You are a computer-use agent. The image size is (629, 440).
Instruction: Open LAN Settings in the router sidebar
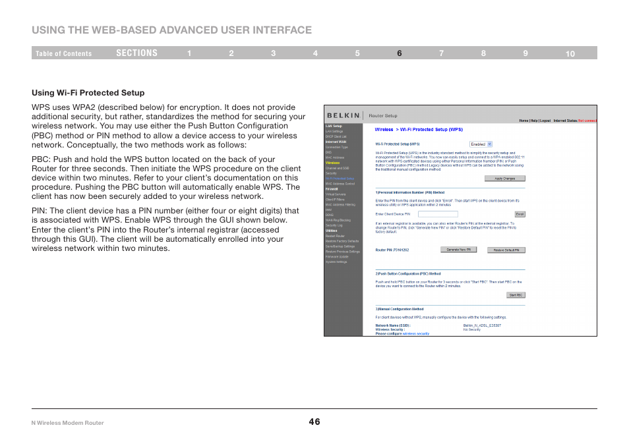[x=334, y=132]
